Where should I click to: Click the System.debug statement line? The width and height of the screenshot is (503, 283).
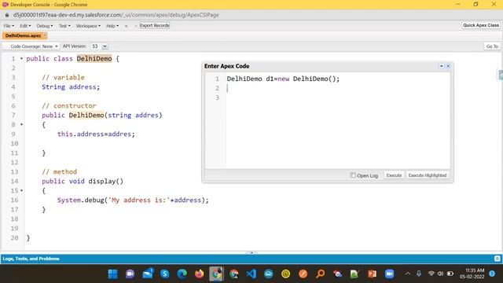pyautogui.click(x=133, y=200)
